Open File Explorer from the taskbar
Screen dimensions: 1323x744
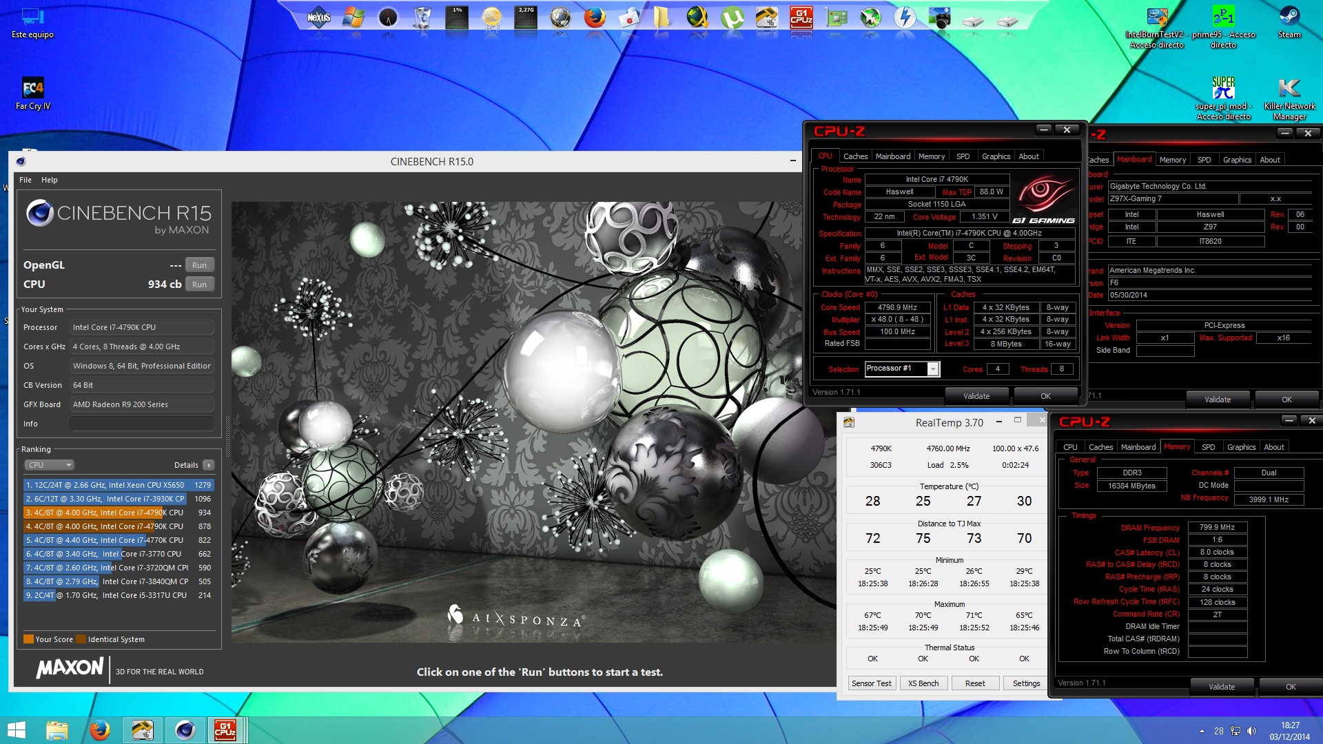57,730
